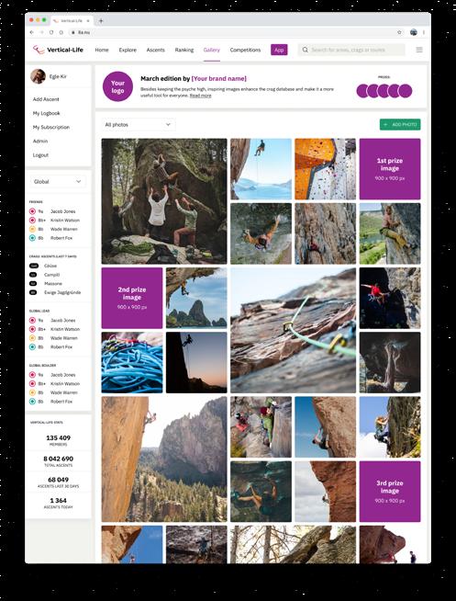456x601 pixels.
Task: Bookmark page with the star icon
Action: (399, 32)
